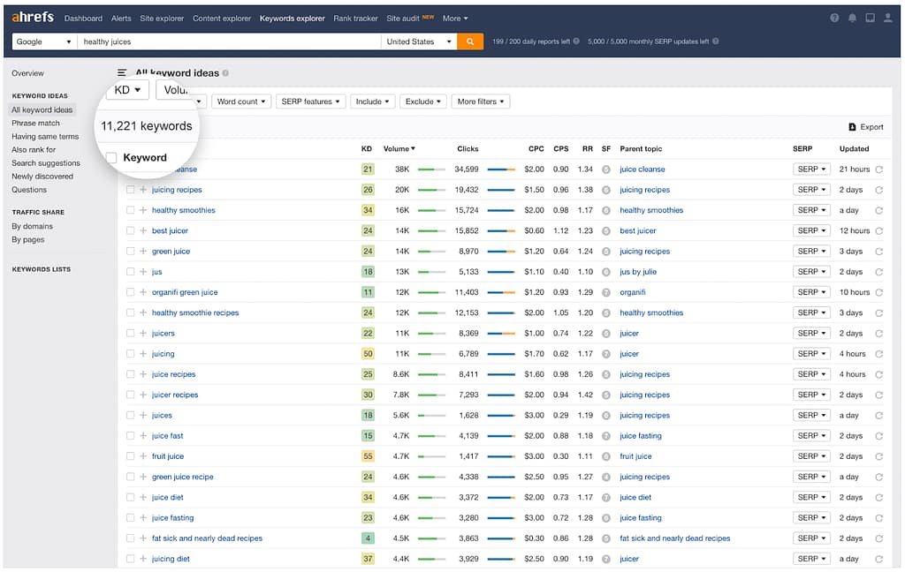This screenshot has height=572, width=905.
Task: Open the United States country dropdown
Action: coord(419,41)
